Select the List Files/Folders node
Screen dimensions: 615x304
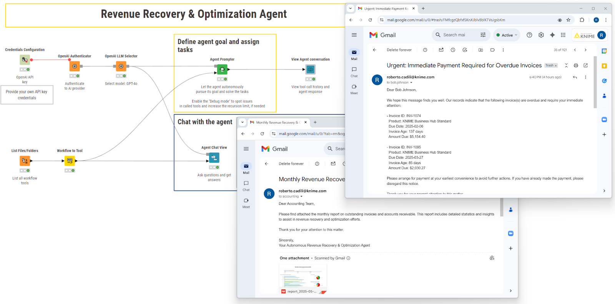pos(25,161)
